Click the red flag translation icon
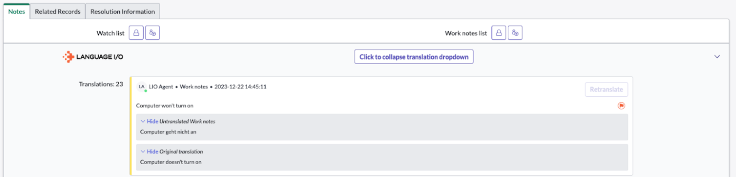736x177 pixels. pos(621,105)
